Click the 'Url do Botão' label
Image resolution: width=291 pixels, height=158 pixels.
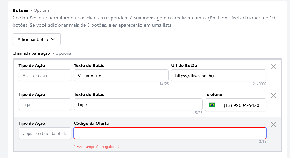[x=184, y=65]
